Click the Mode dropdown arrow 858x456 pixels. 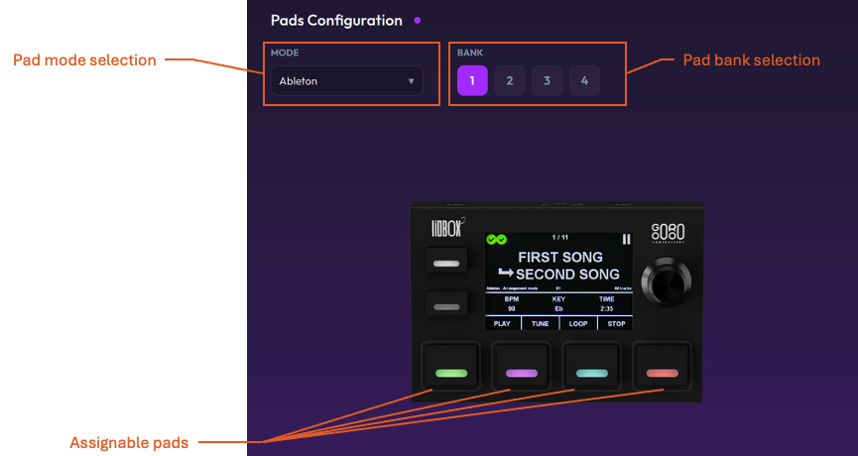click(x=411, y=81)
